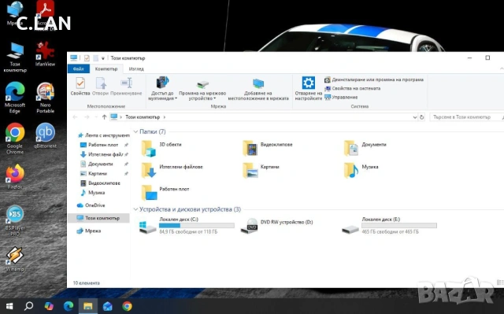Open the Mail app in taskbar

(107, 306)
